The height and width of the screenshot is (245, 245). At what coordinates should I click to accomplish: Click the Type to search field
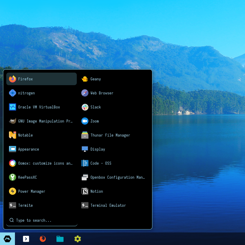click(x=42, y=220)
